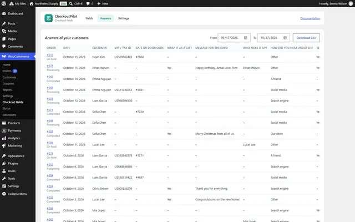Open Lucas Lee's October 11 order link
Screen dimensions: 355x222
[x=50, y=143]
